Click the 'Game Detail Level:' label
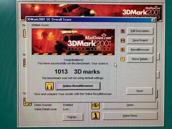Image resolution: width=172 pixels, height=129 pixels. 46,109
